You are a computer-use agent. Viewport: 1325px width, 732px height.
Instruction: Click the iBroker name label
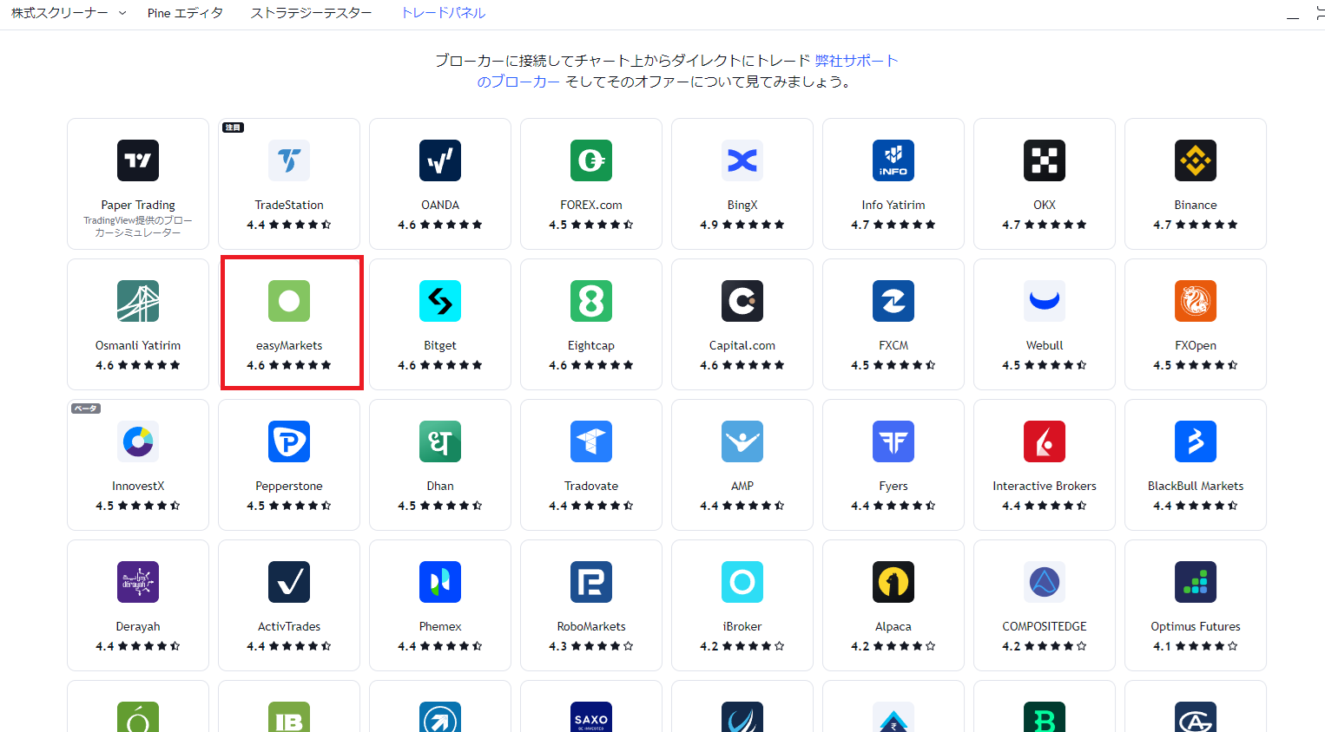coord(742,626)
